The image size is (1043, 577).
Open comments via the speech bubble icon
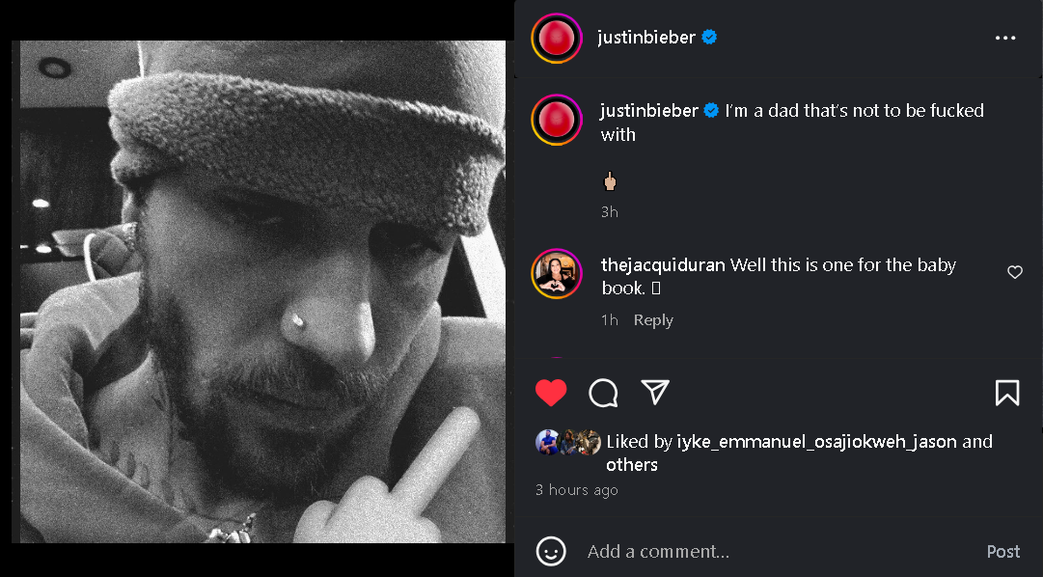point(603,393)
